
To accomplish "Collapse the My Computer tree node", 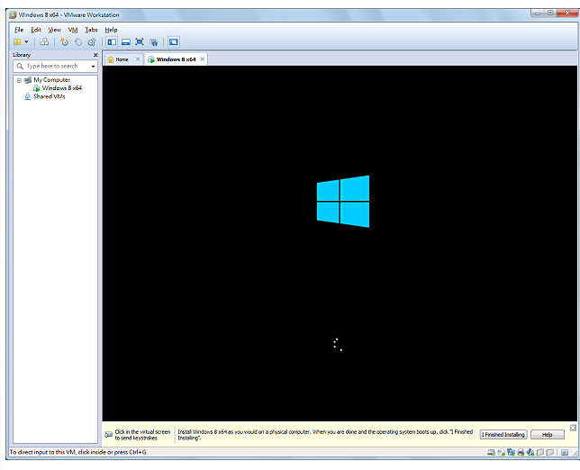I will [x=19, y=80].
